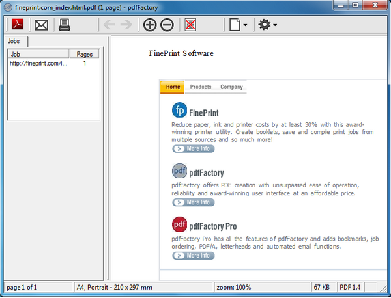This screenshot has width=391, height=298.
Task: Expand the settings gear dropdown menu
Action: pos(267,25)
